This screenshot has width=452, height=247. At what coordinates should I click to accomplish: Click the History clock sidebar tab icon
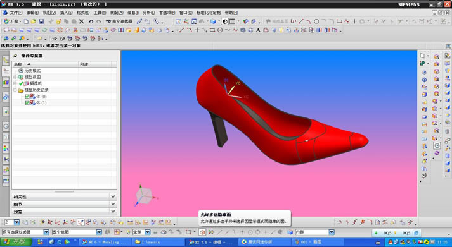point(6,126)
